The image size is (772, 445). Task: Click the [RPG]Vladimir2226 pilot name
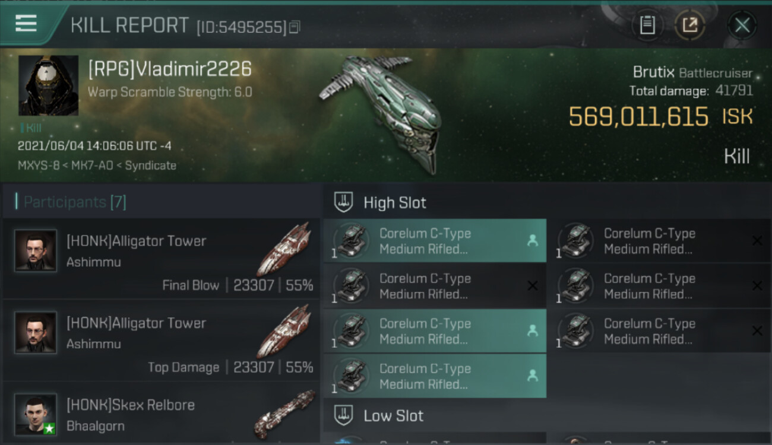click(x=170, y=69)
